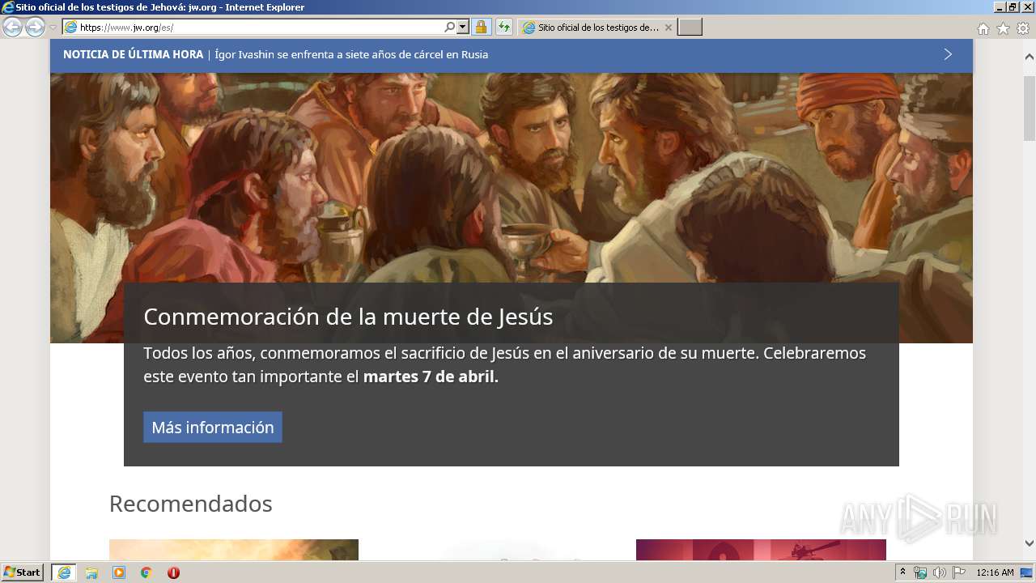Screen dimensions: 1036x583
Task: Click the page scrollbar down arrow
Action: [x=1030, y=543]
